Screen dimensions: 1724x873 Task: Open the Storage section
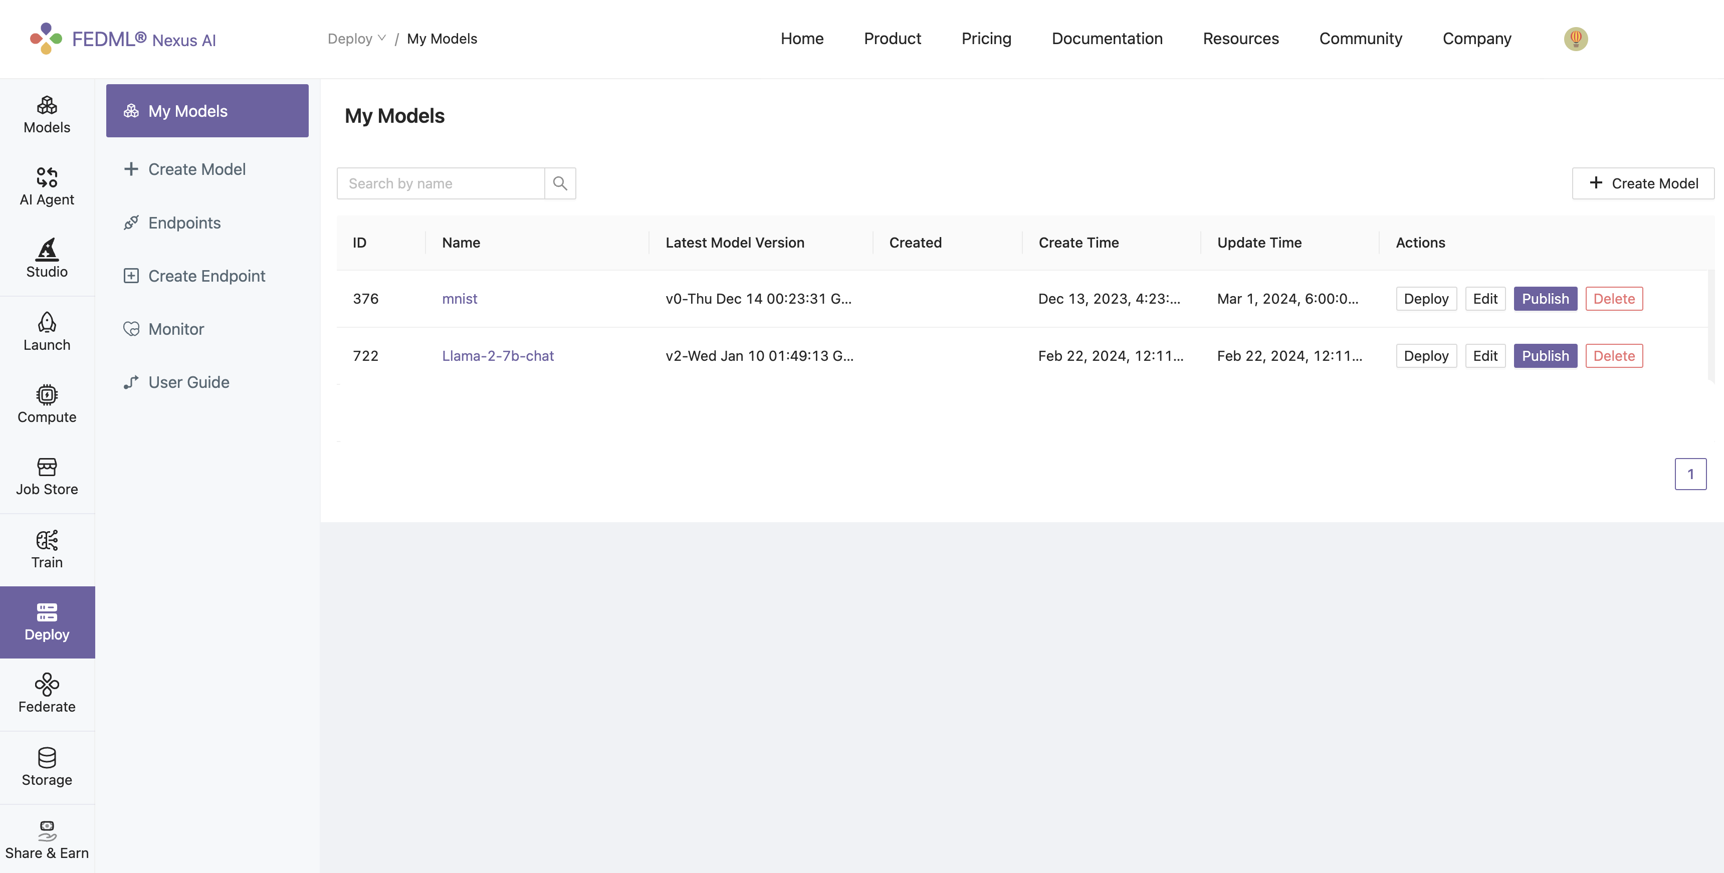coord(47,767)
